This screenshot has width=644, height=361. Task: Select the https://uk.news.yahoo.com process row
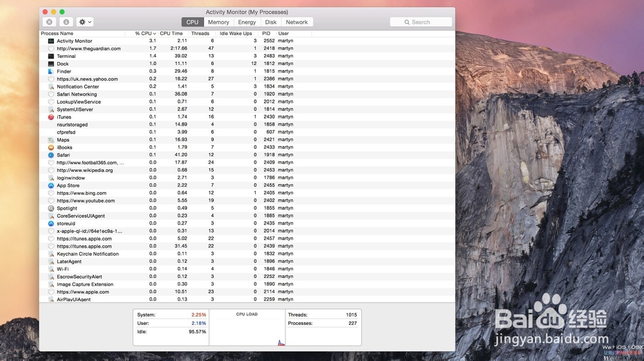tap(247, 79)
